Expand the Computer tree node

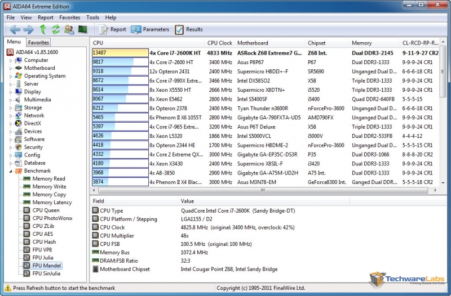pos(11,61)
